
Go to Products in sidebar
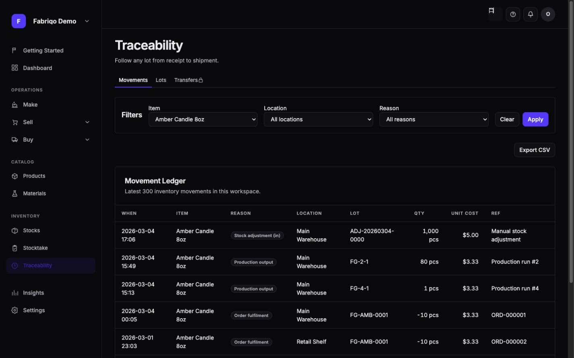tap(51, 176)
